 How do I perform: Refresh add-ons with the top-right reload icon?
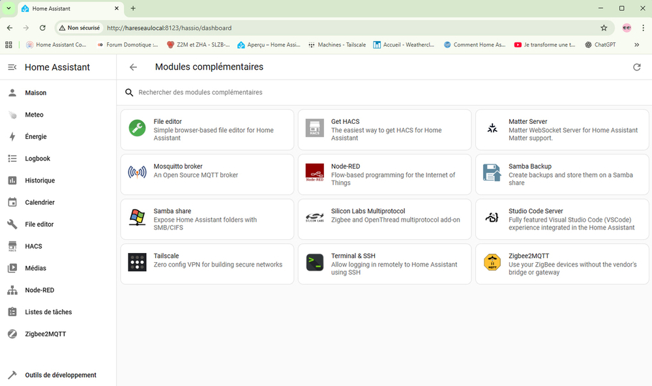click(x=636, y=67)
